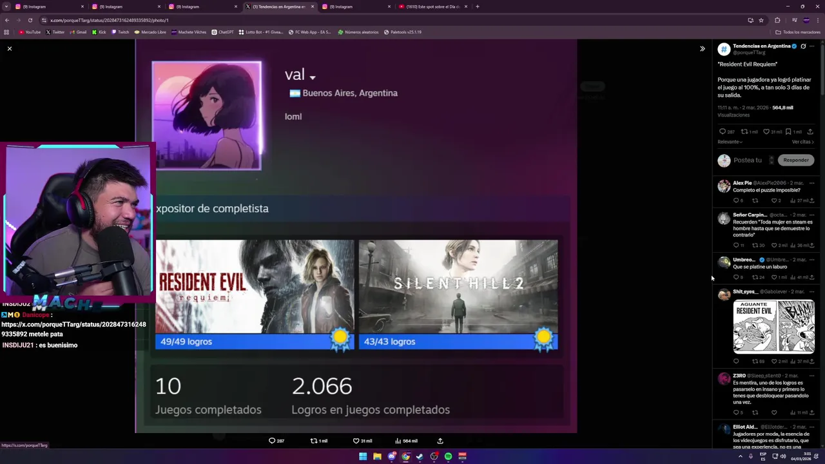The image size is (825, 464).
Task: Open the Shit_eyes_ reply image thumbnail
Action: [774, 327]
